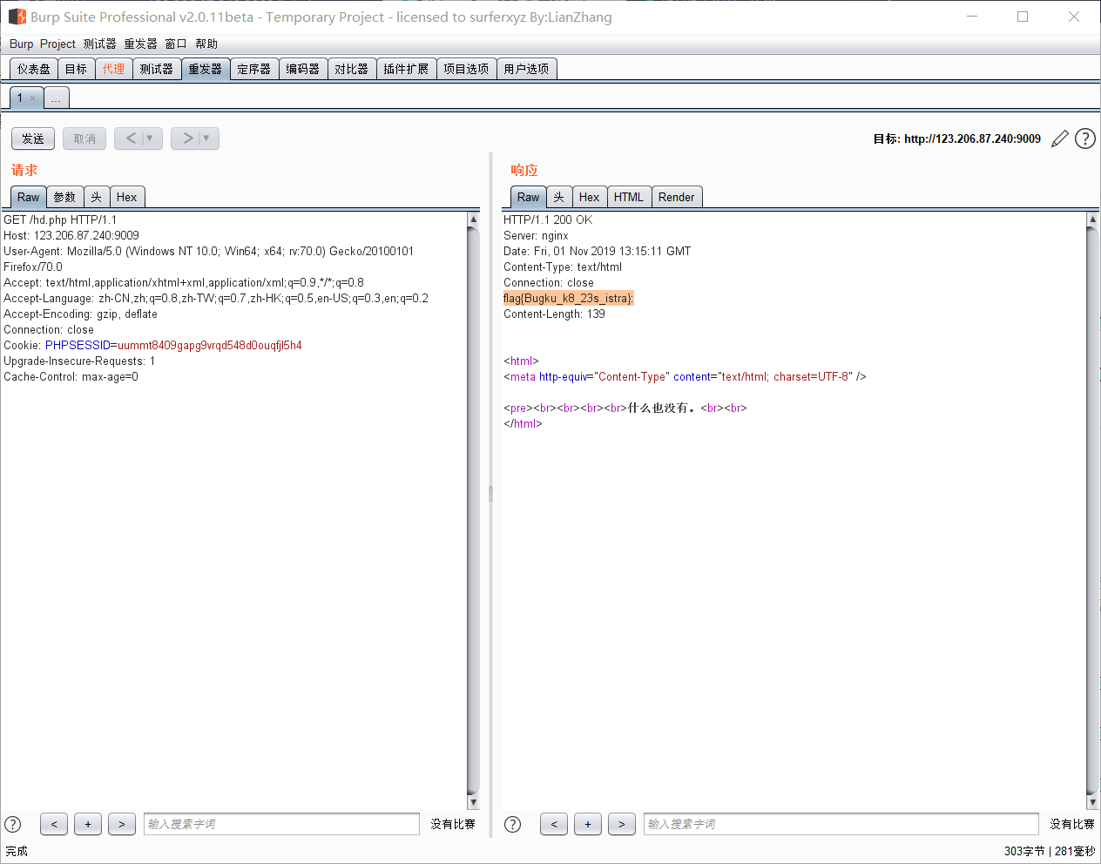
Task: Select the response Raw tab
Action: pos(529,198)
